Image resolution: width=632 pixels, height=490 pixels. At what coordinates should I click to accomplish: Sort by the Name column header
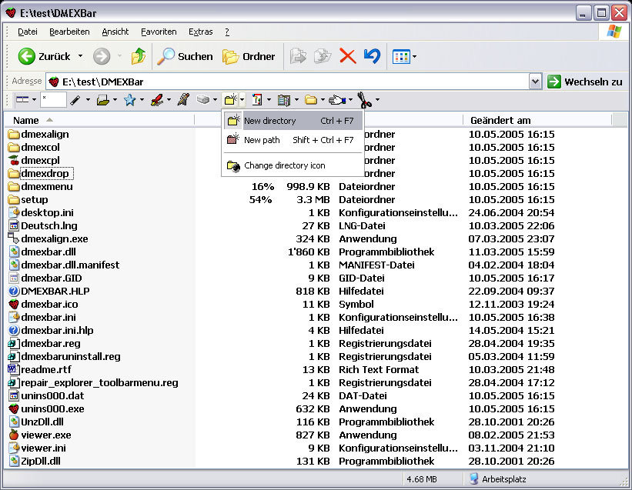[99, 120]
